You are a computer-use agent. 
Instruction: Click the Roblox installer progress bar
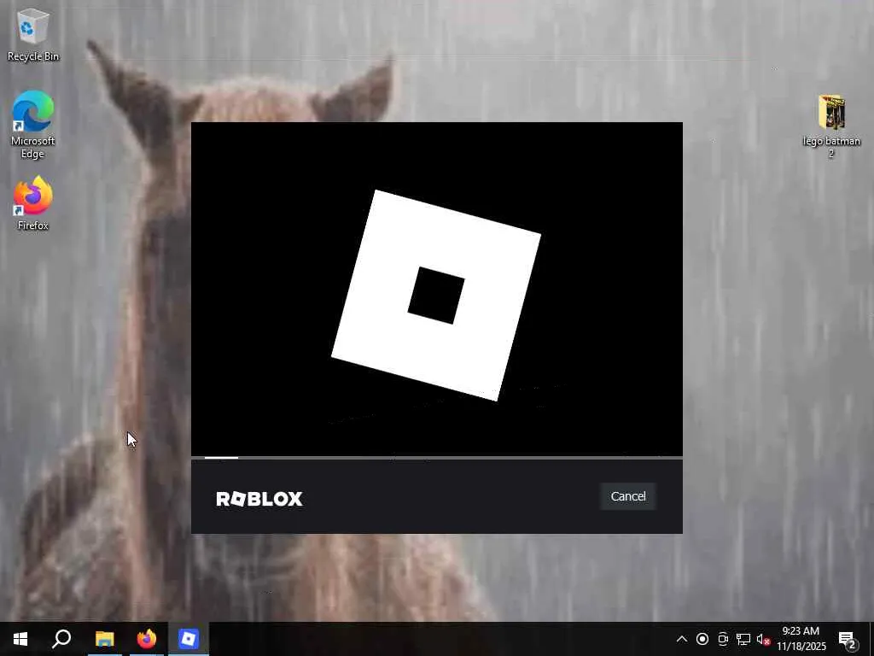pos(437,458)
